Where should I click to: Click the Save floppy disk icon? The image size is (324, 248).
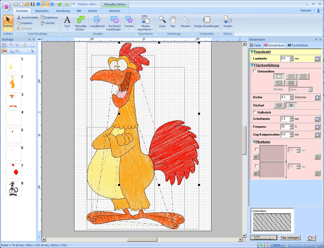tap(33, 4)
